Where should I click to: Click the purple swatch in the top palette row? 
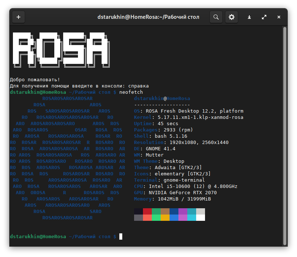[183, 211]
